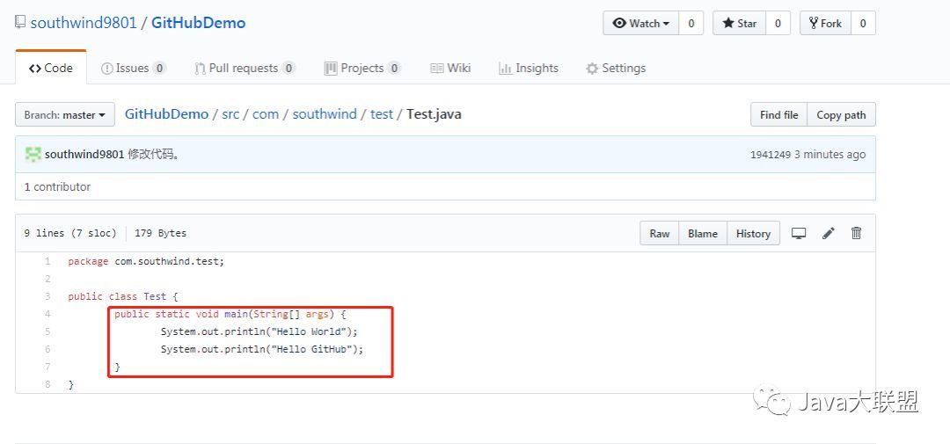Switch to the Issues tab
The width and height of the screenshot is (950, 444).
tap(134, 68)
